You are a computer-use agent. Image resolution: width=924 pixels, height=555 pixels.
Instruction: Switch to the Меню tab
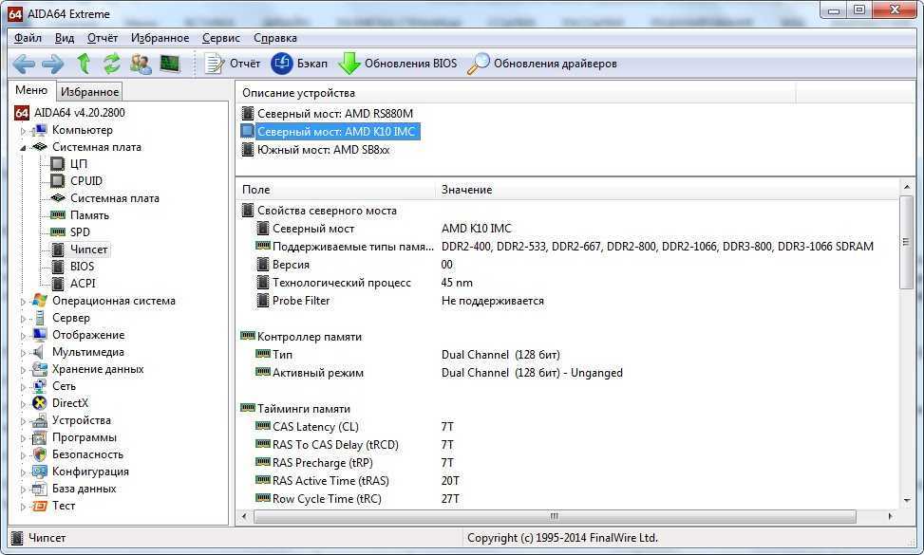(x=31, y=90)
